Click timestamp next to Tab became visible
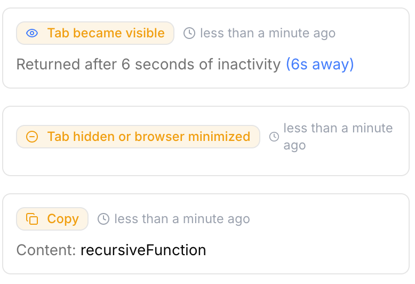The width and height of the screenshot is (415, 284). tap(267, 33)
